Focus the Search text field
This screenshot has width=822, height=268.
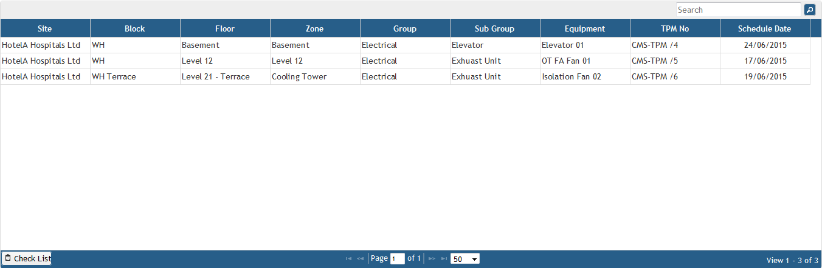[x=738, y=10]
